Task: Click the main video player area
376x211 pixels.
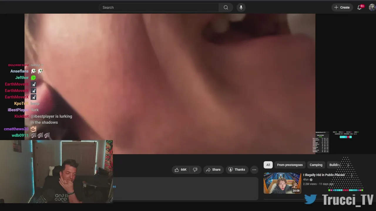Action: (x=170, y=84)
